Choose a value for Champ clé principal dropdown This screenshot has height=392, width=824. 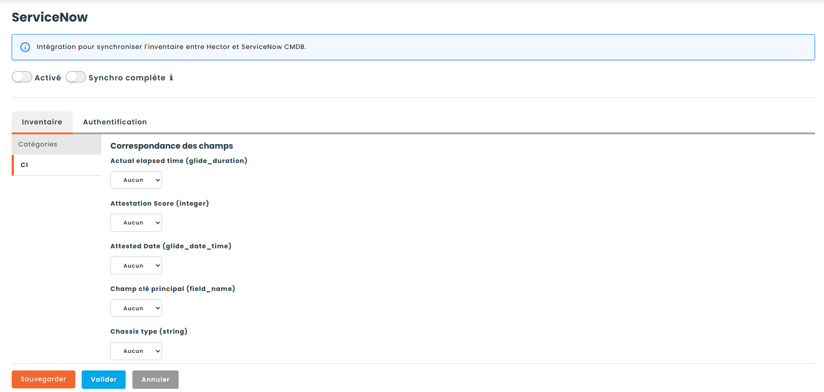[x=136, y=308]
